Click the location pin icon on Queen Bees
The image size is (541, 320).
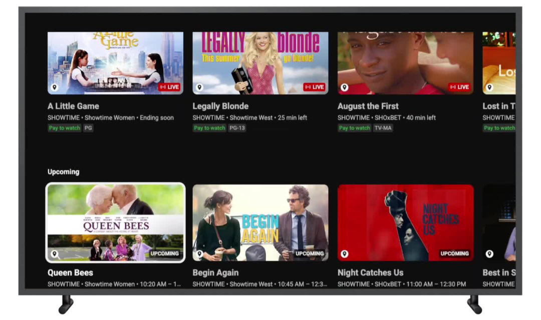pyautogui.click(x=54, y=253)
